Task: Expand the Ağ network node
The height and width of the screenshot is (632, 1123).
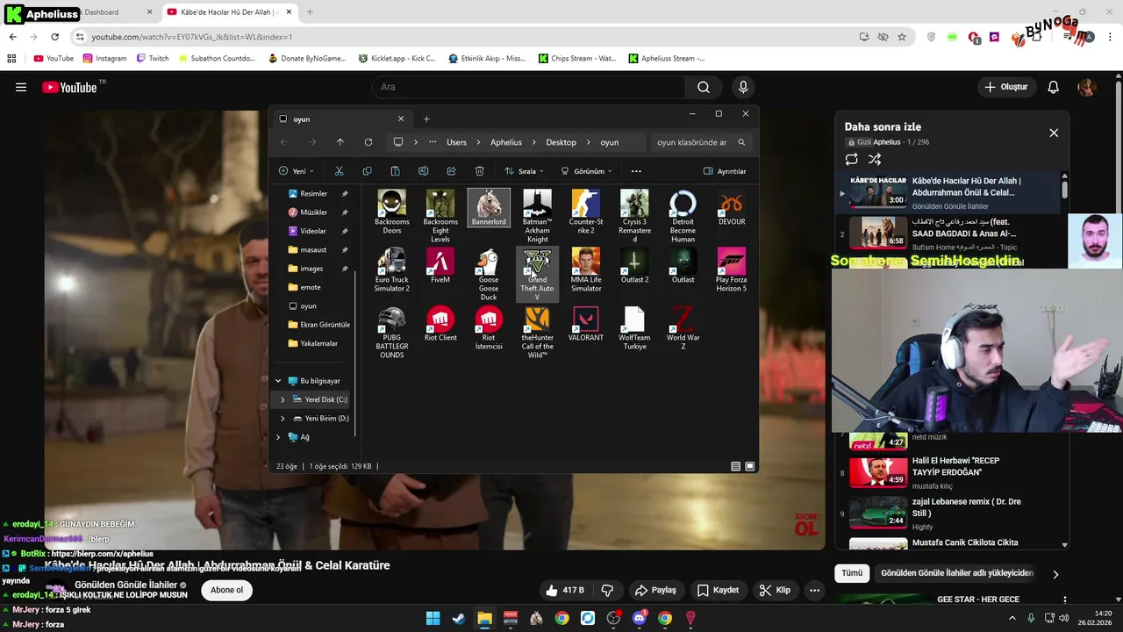Action: point(279,437)
